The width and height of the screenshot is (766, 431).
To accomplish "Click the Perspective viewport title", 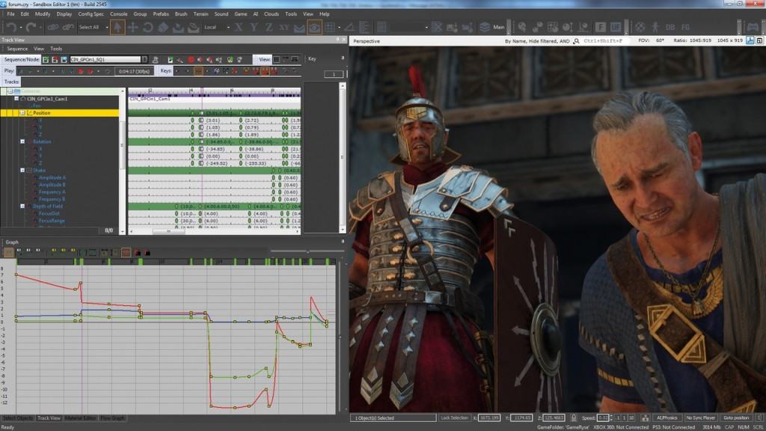I will click(x=367, y=41).
